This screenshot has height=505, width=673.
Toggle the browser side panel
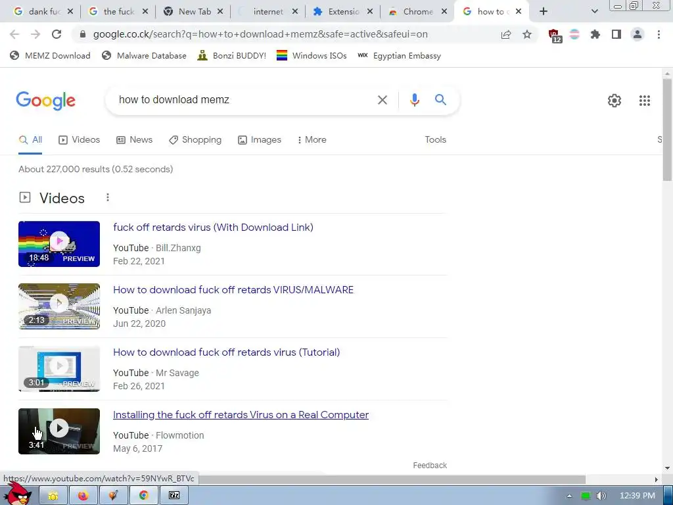coord(616,34)
